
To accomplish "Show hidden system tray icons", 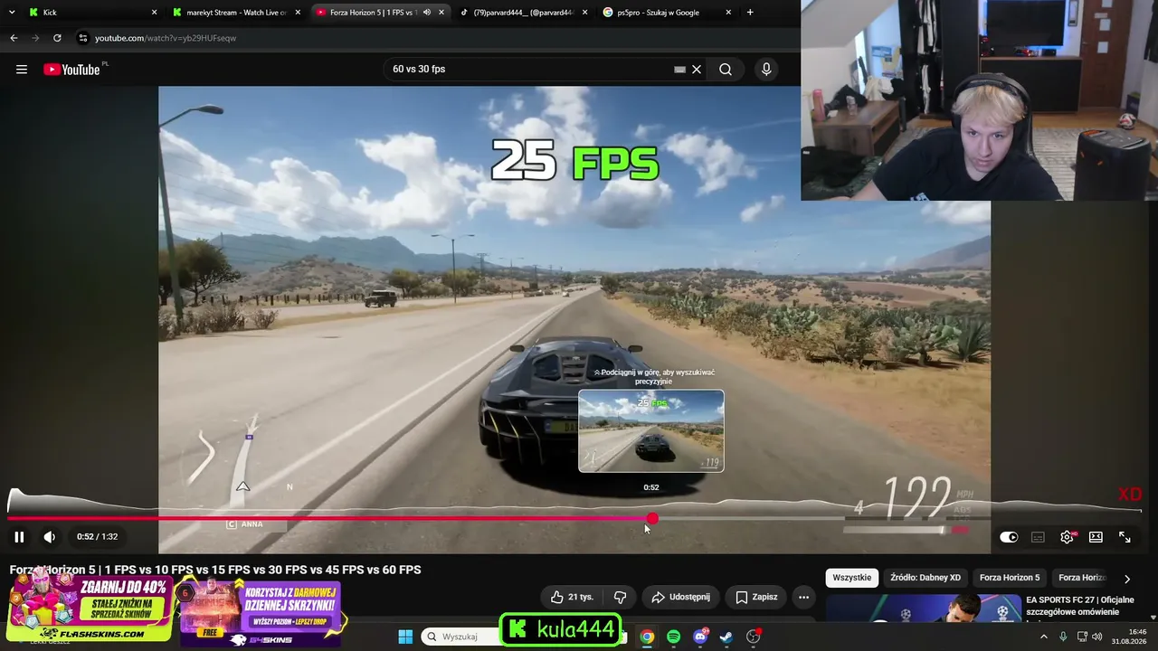I will click(x=1043, y=637).
